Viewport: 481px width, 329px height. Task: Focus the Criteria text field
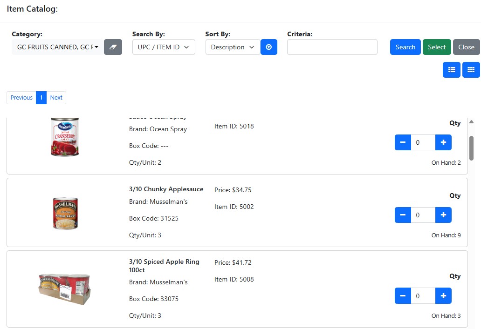pyautogui.click(x=332, y=47)
